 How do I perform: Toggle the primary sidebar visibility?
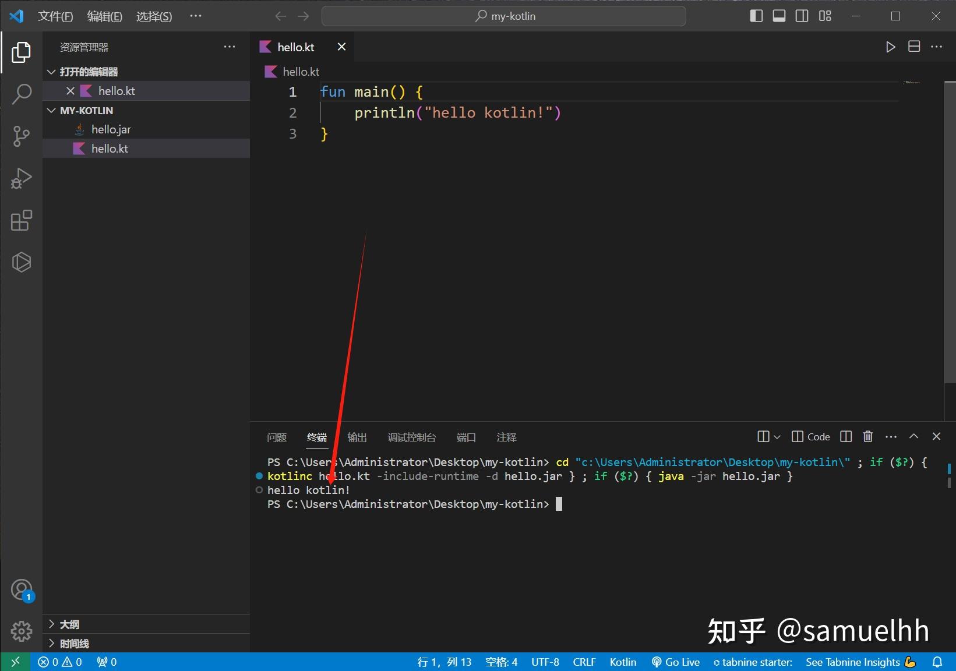[756, 16]
